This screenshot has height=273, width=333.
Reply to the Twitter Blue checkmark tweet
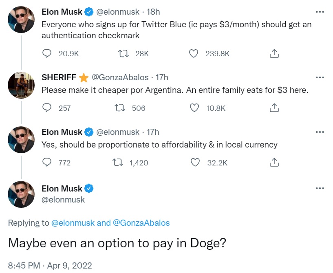tap(47, 53)
